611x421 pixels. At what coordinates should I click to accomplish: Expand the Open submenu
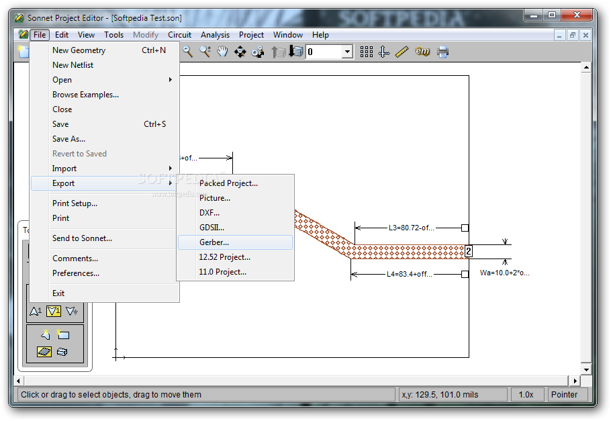tap(105, 80)
